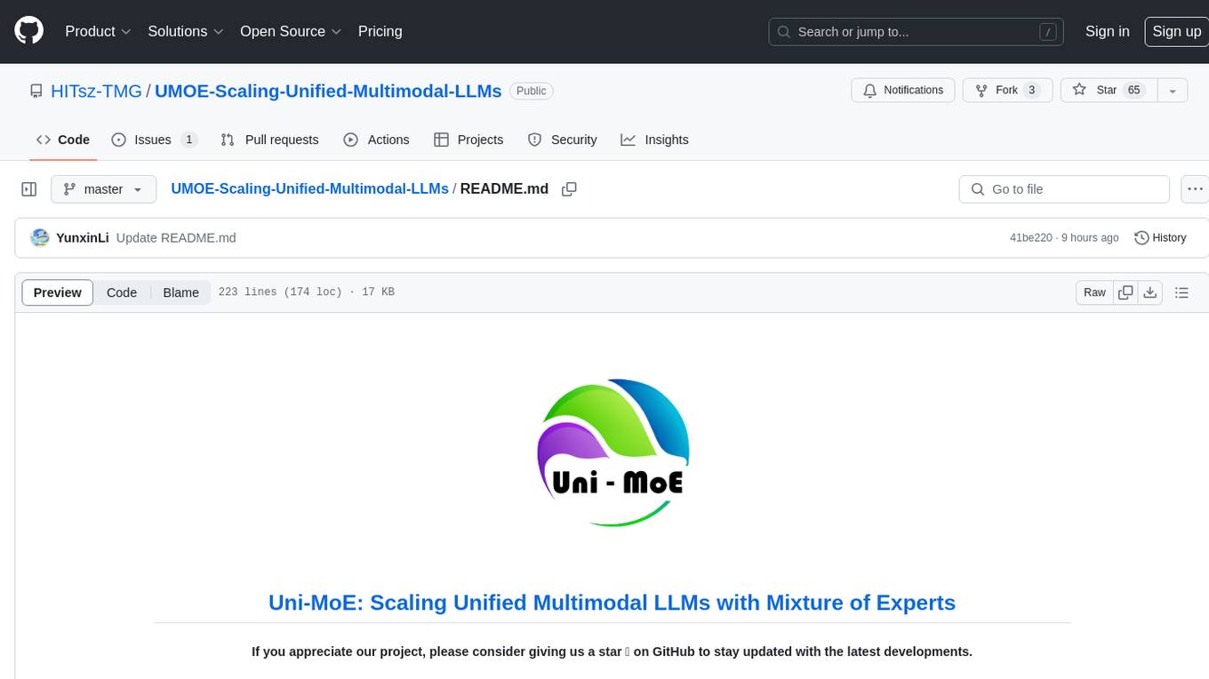This screenshot has width=1209, height=679.
Task: Click the Uni-MoE paper title heading link
Action: pyautogui.click(x=612, y=603)
